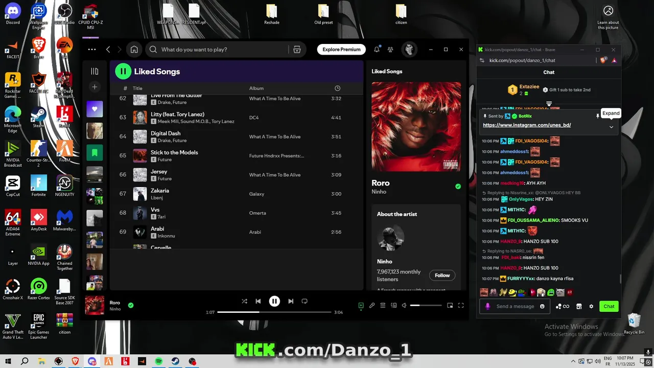
Task: Go forward in Spotify navigation
Action: (120, 50)
